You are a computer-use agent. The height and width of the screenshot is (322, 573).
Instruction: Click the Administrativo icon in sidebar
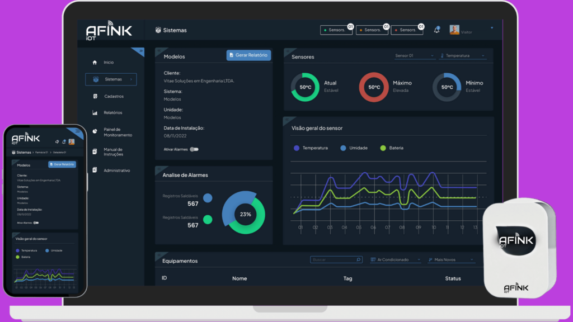tap(95, 170)
